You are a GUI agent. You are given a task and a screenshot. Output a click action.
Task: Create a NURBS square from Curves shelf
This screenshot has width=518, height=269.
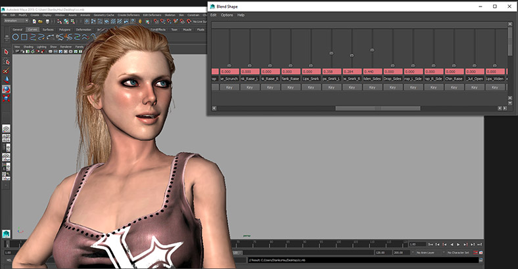click(x=24, y=37)
